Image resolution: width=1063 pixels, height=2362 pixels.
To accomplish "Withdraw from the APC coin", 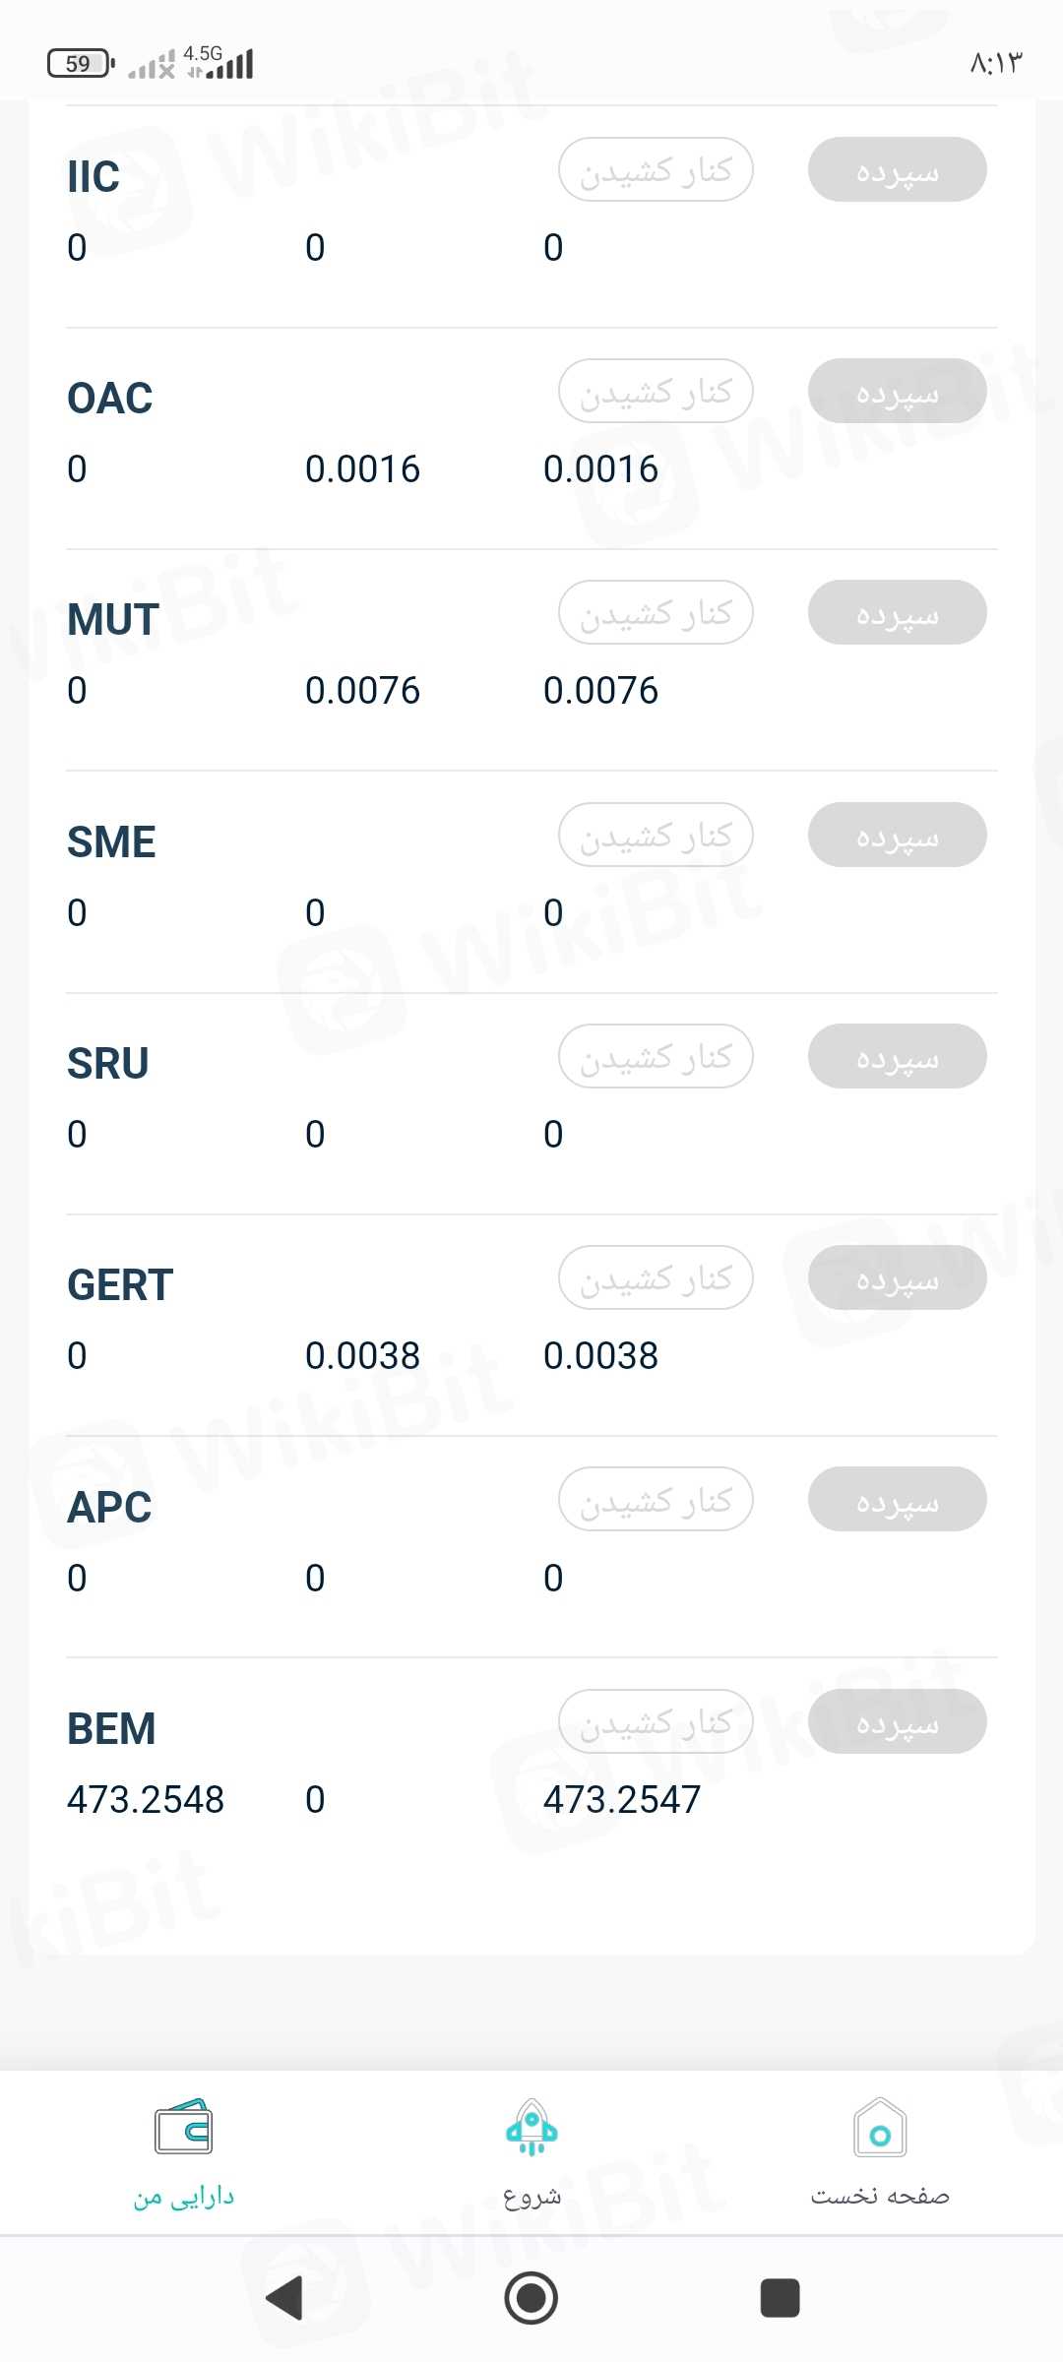I will tap(656, 1499).
